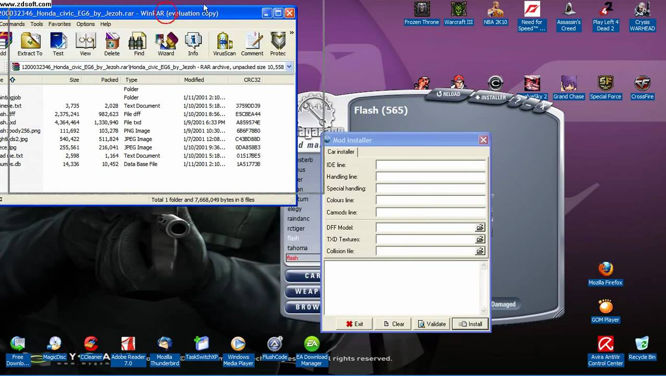Expand the WinRAR archive path dropdown

pyautogui.click(x=289, y=67)
